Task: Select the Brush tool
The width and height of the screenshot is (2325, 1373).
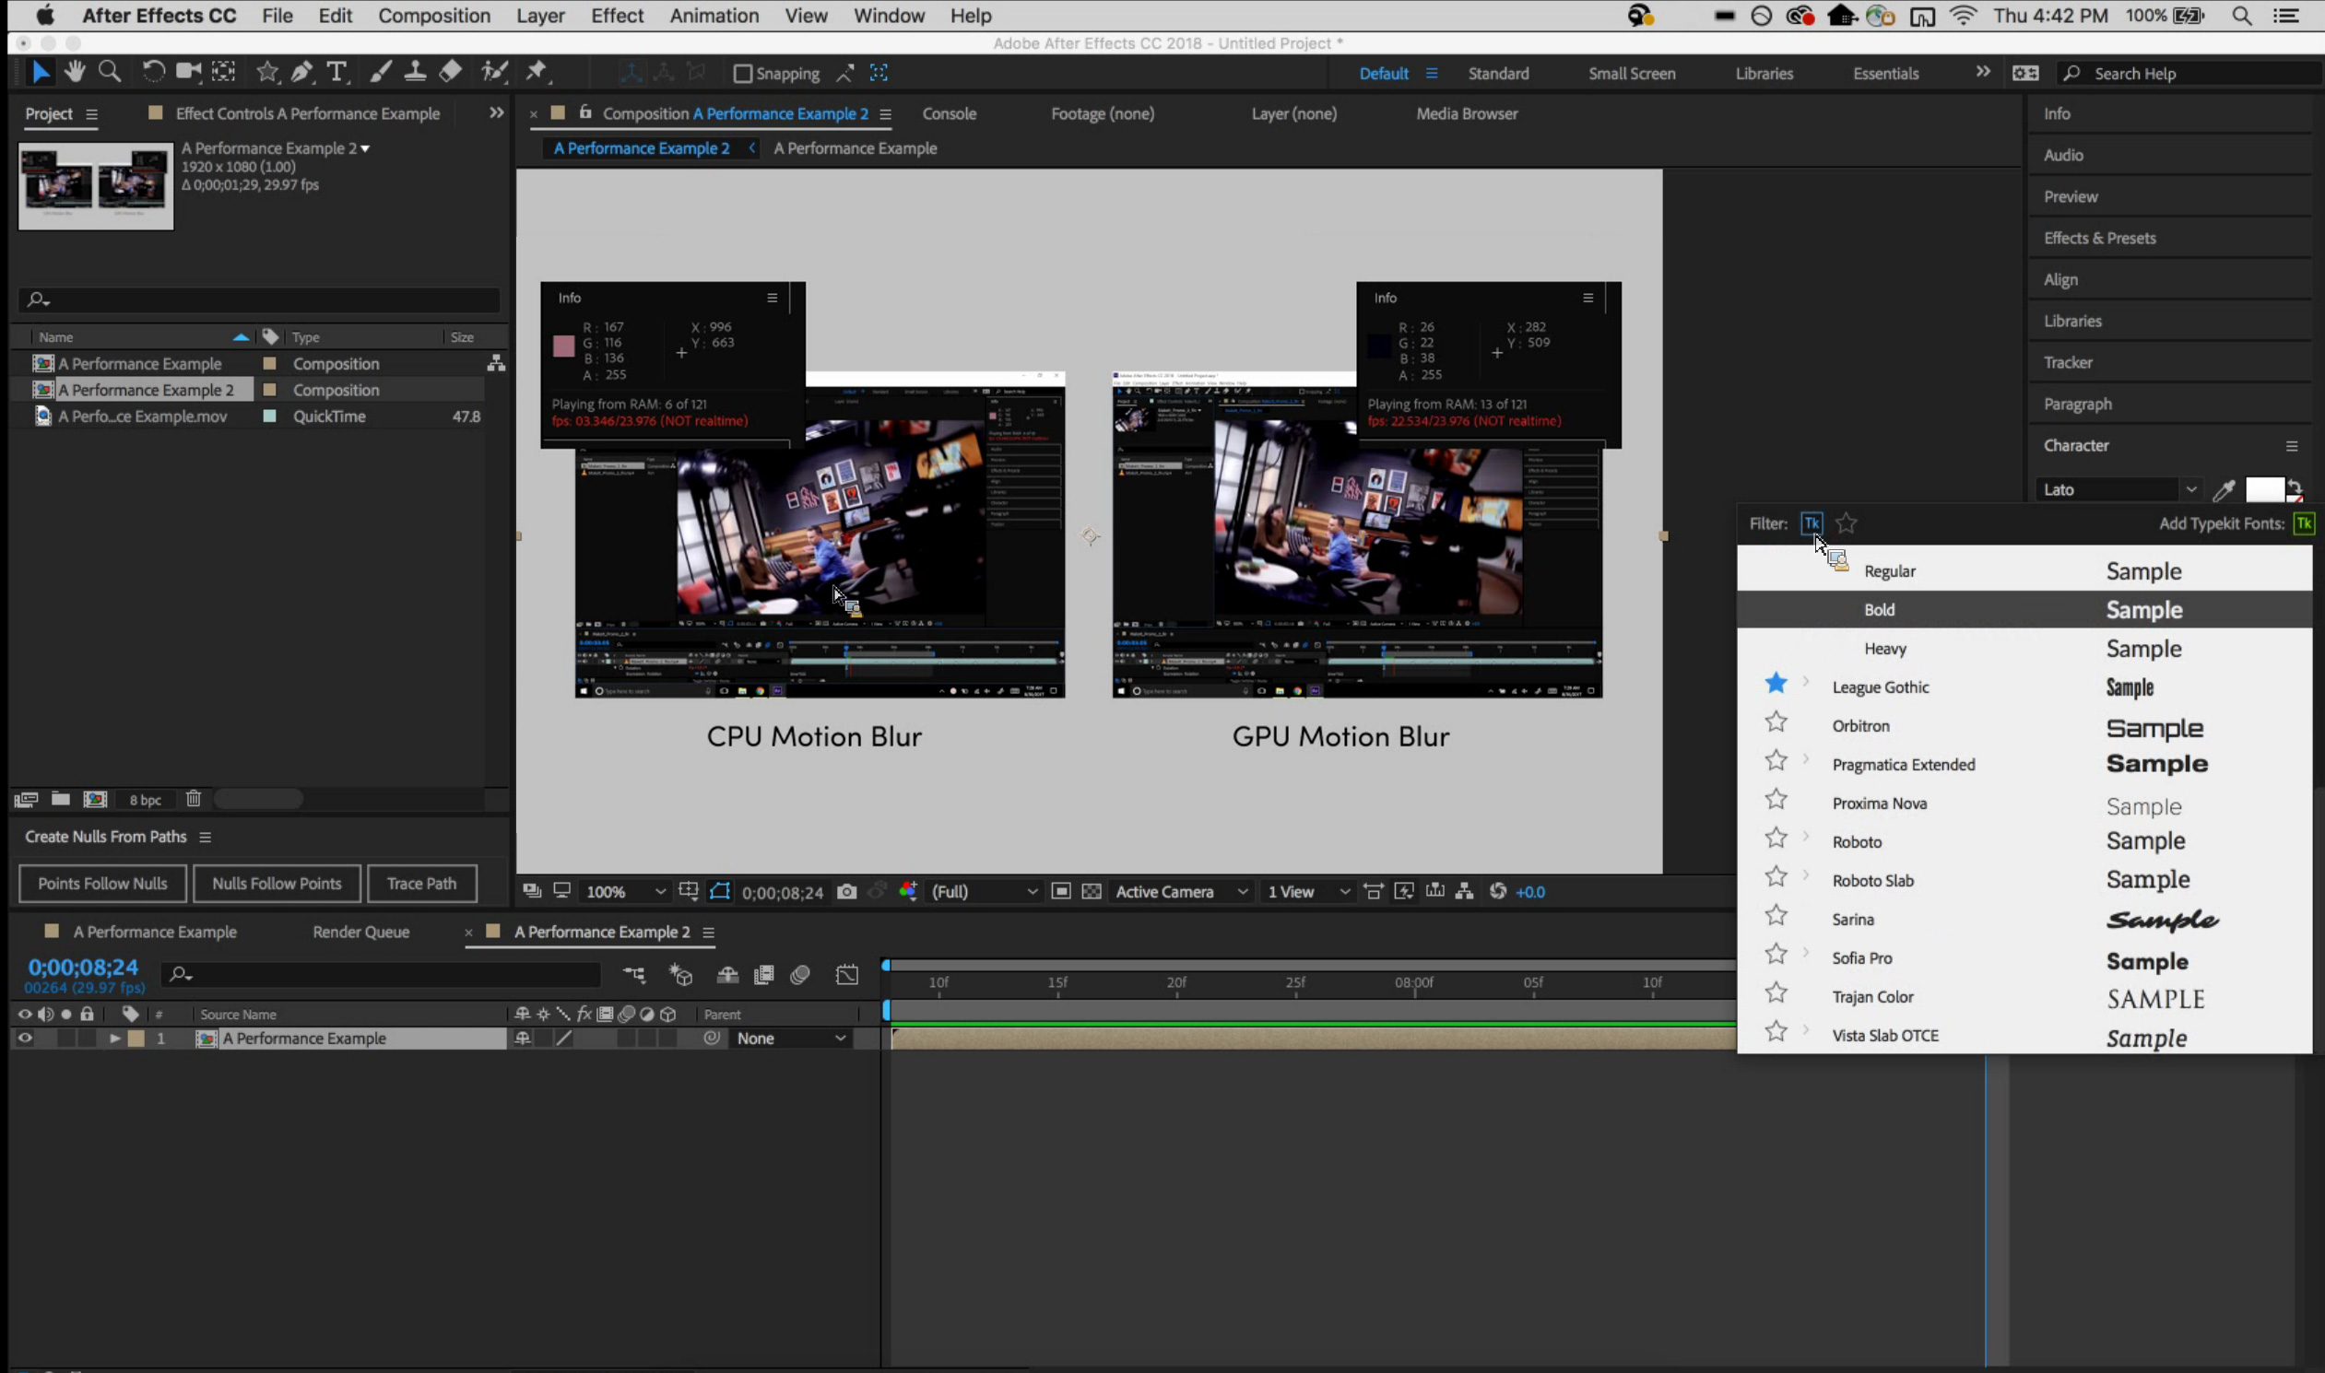Action: [x=380, y=71]
